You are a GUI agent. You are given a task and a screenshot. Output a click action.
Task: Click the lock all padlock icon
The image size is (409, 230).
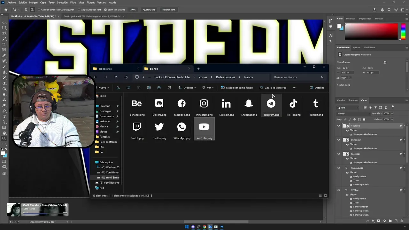coord(364,119)
